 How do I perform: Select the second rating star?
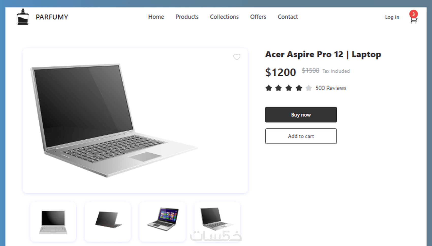click(x=279, y=88)
